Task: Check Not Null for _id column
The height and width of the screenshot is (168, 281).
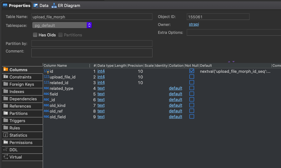Action: 191,99
